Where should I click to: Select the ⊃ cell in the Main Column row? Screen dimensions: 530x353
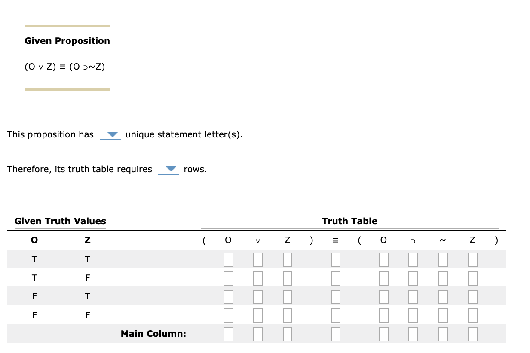[413, 334]
